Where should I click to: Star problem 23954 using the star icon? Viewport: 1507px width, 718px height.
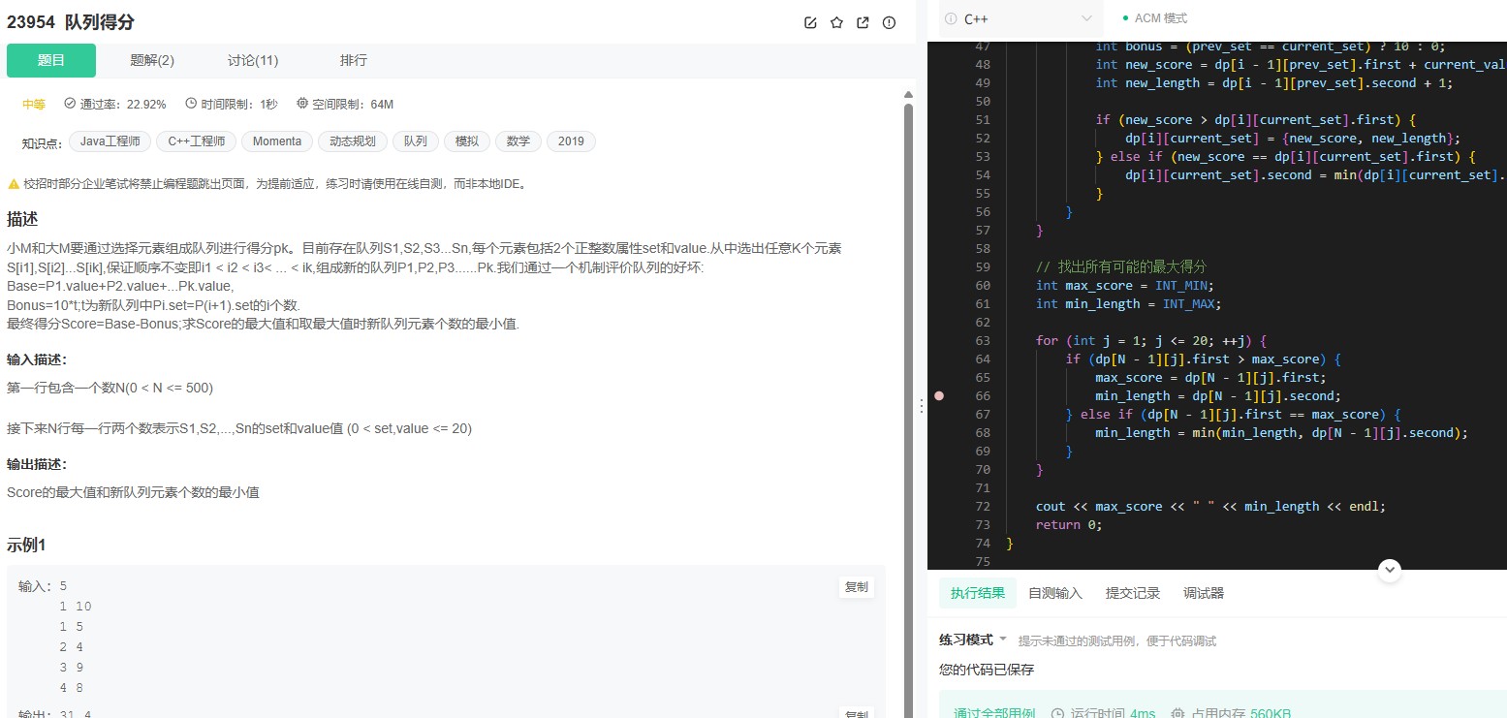tap(836, 22)
